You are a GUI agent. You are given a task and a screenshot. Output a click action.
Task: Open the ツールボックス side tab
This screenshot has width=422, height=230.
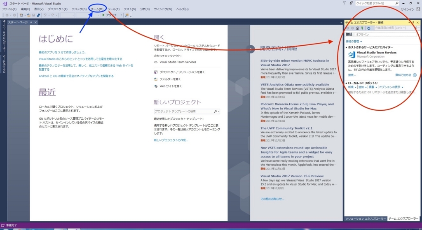pyautogui.click(x=4, y=64)
